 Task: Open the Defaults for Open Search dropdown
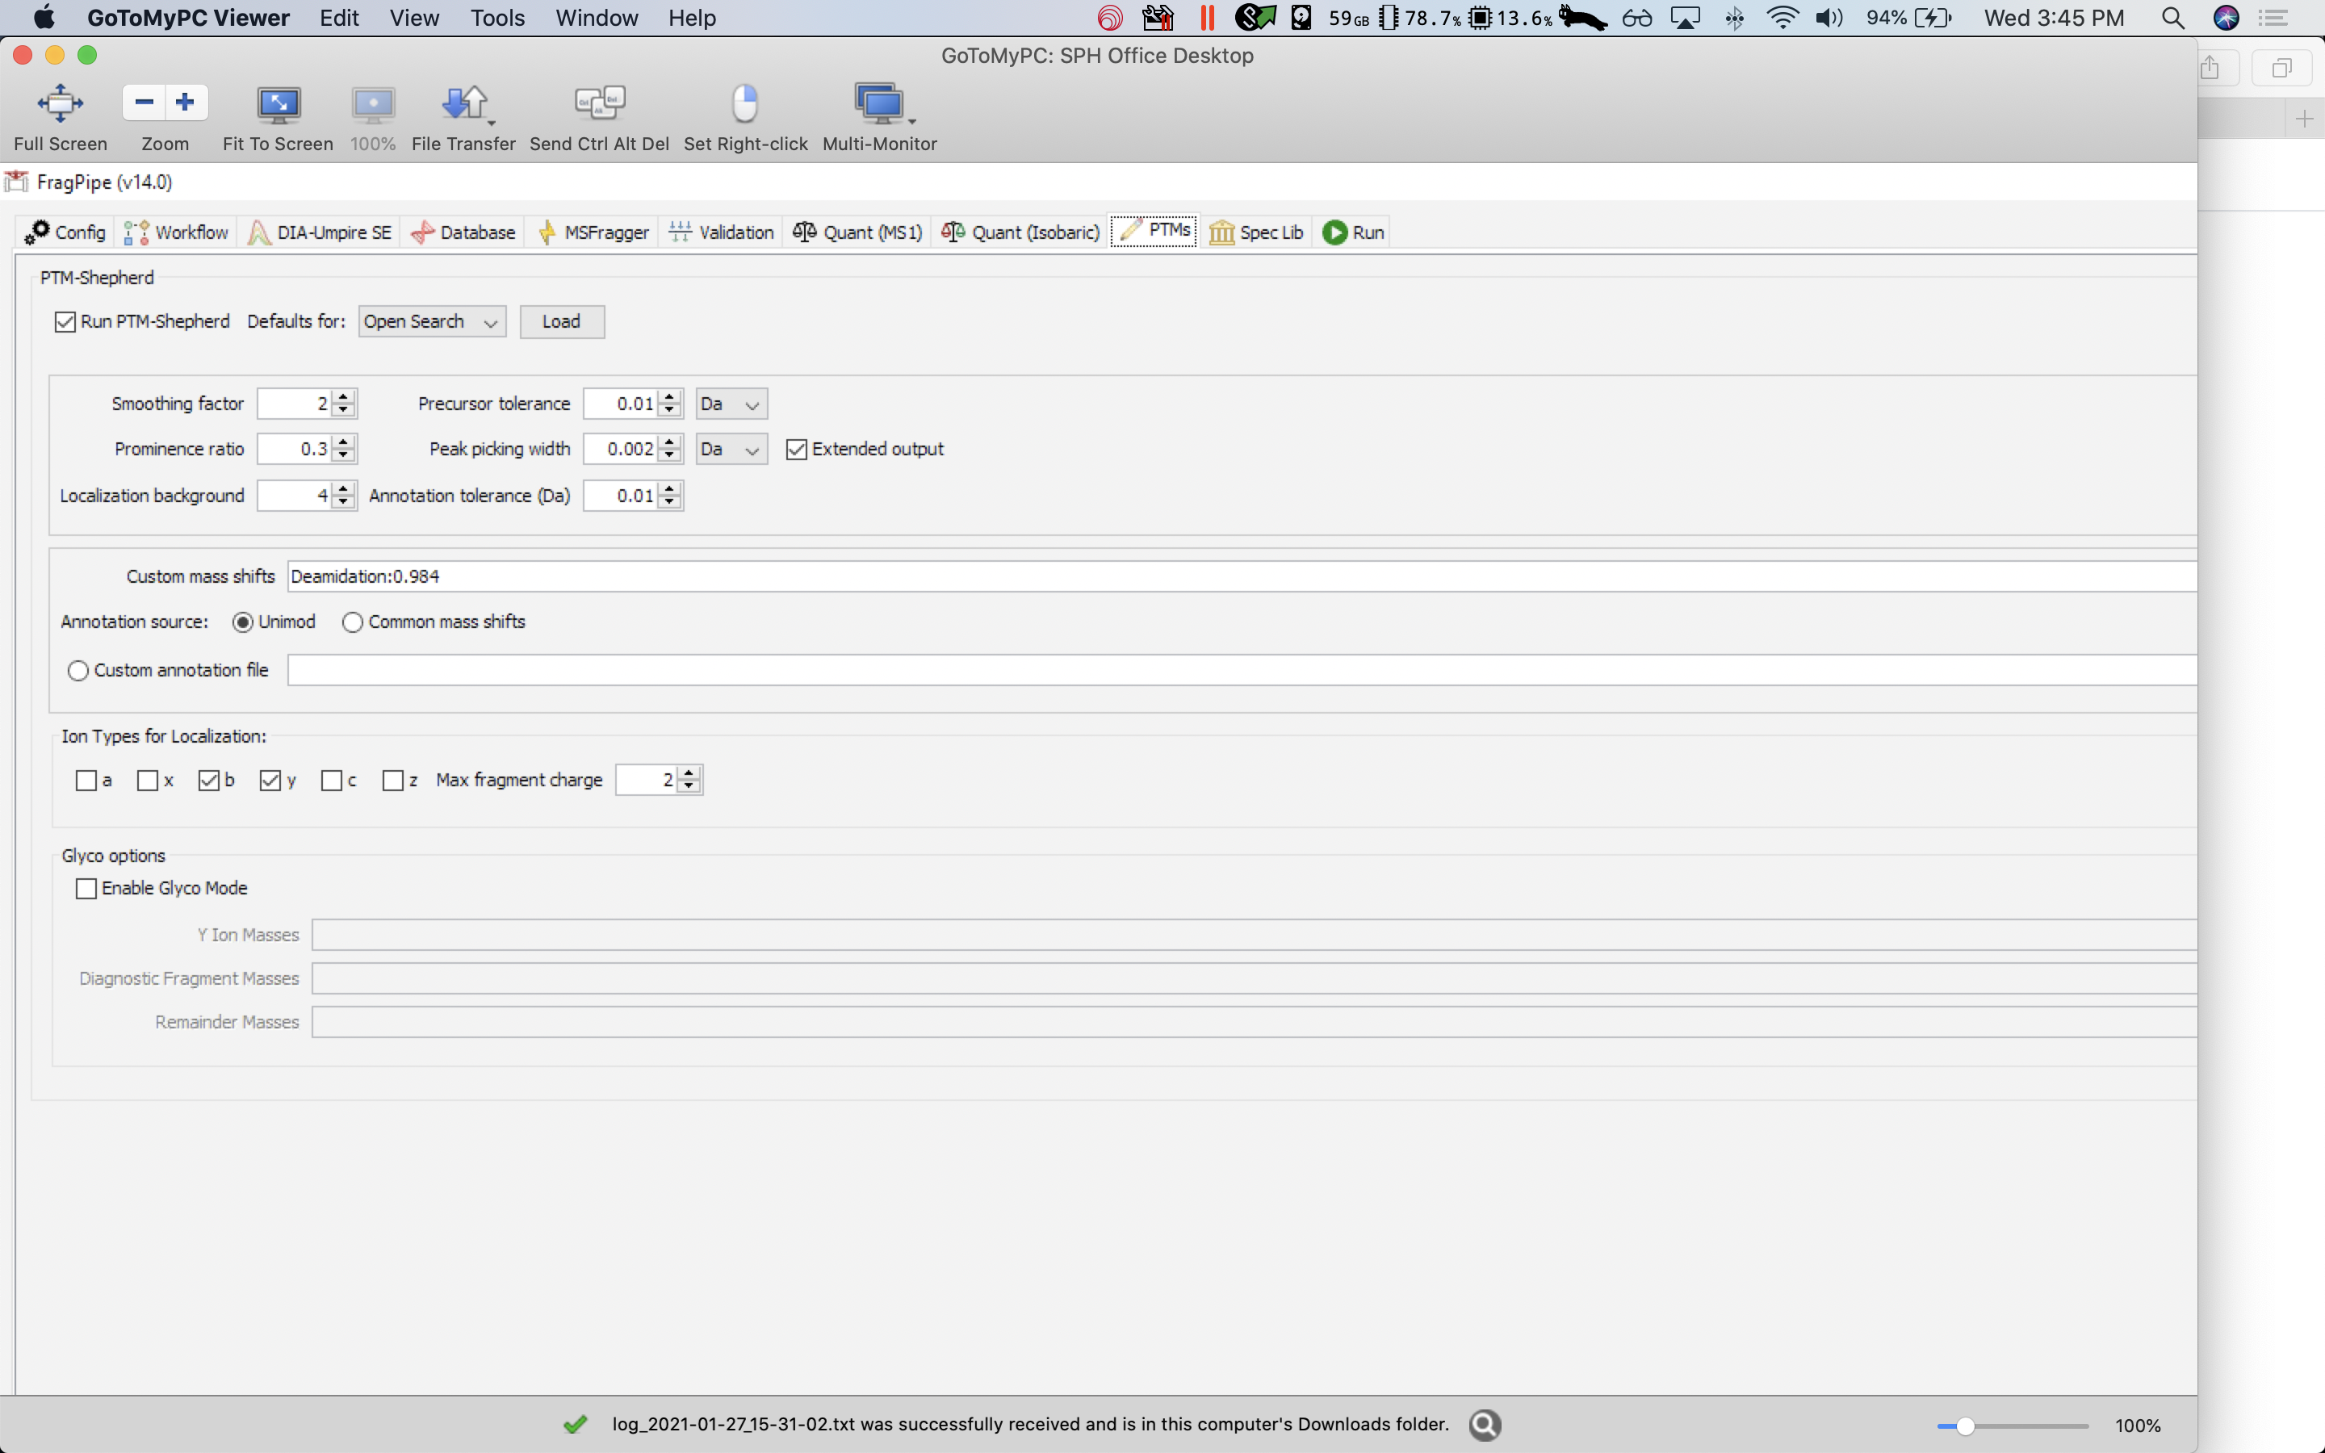click(x=431, y=321)
